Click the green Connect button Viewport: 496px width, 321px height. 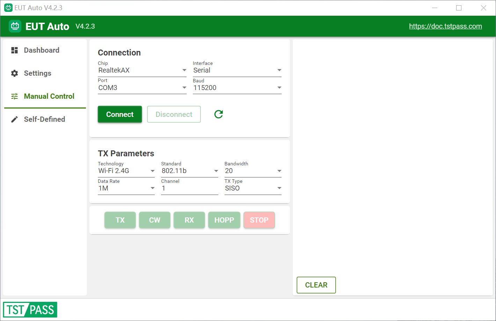coord(120,114)
